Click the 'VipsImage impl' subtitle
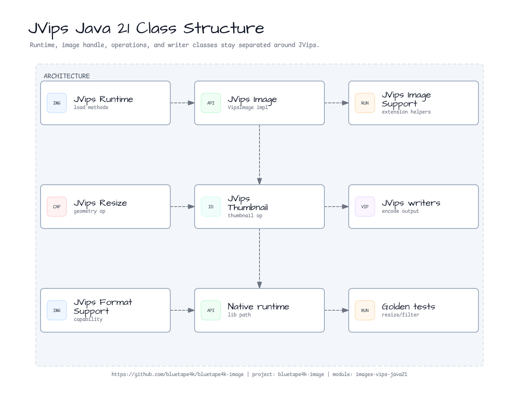519x397 pixels. pyautogui.click(x=248, y=107)
